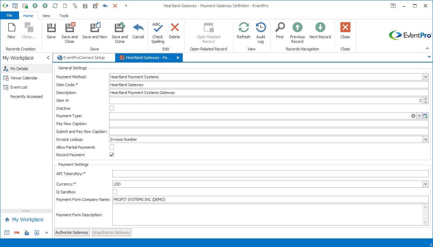Click floppy save icon in quick access toolbar
This screenshot has width=433, height=247.
(85, 6)
